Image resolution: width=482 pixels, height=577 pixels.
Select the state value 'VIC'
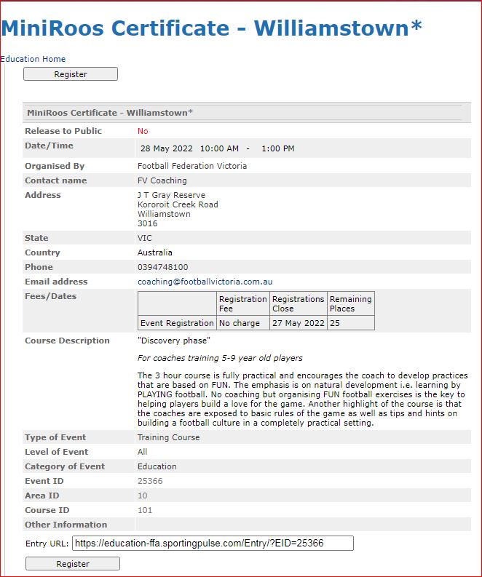pos(144,238)
